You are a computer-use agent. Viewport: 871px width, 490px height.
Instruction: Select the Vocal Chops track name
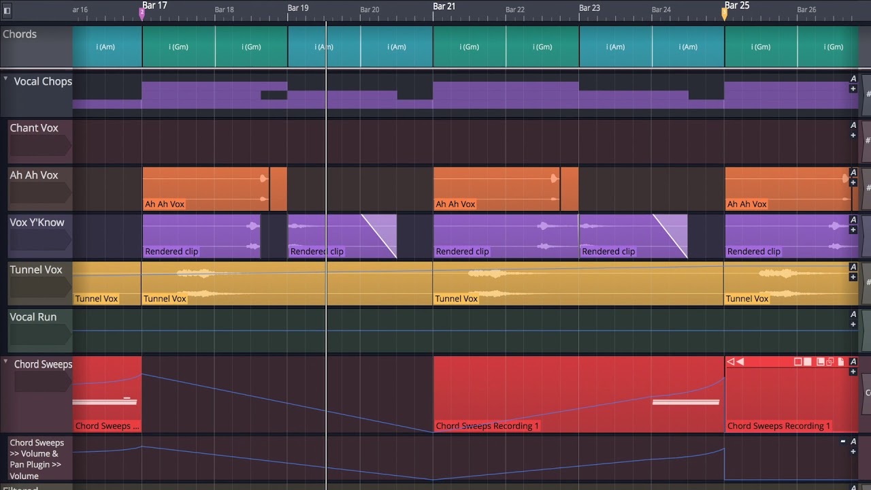[x=43, y=82]
